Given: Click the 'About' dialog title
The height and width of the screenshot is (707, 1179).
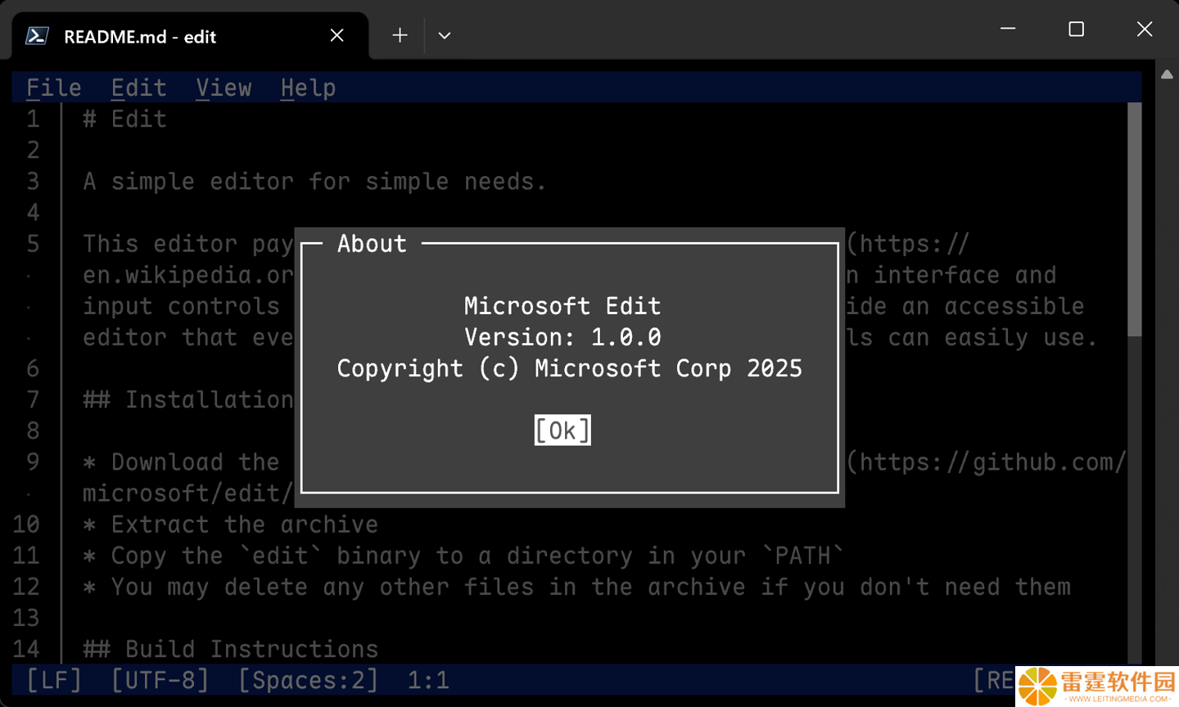Looking at the screenshot, I should pos(372,244).
